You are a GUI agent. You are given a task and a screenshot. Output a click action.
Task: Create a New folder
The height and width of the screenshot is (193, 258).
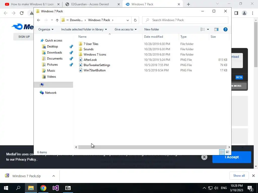tap(151, 29)
